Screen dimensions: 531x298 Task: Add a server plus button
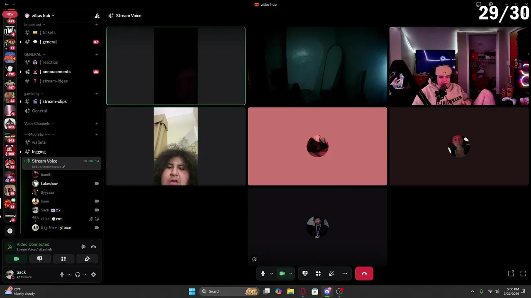tap(10, 231)
